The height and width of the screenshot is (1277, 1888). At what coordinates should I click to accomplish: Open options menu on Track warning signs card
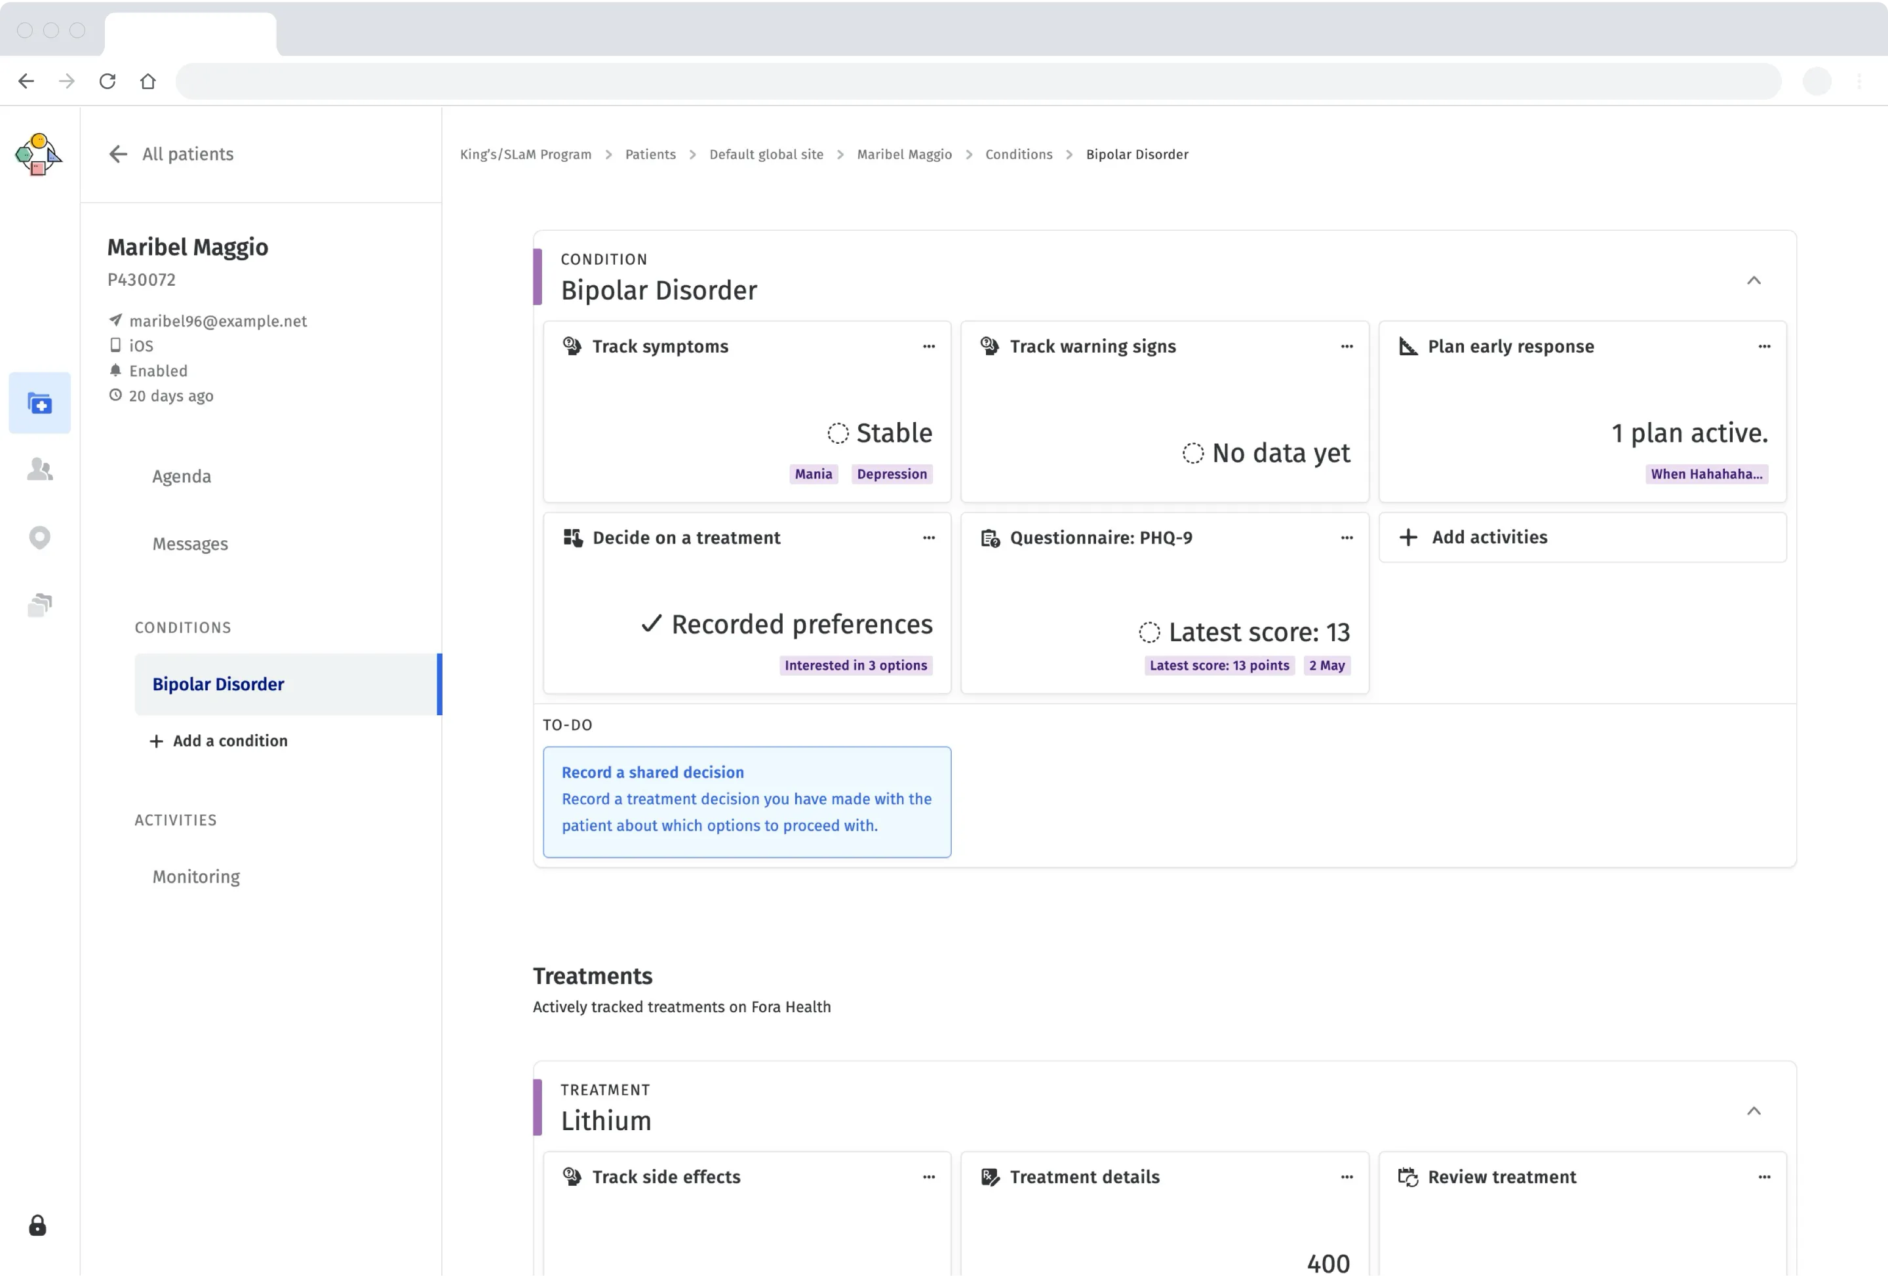coord(1347,346)
